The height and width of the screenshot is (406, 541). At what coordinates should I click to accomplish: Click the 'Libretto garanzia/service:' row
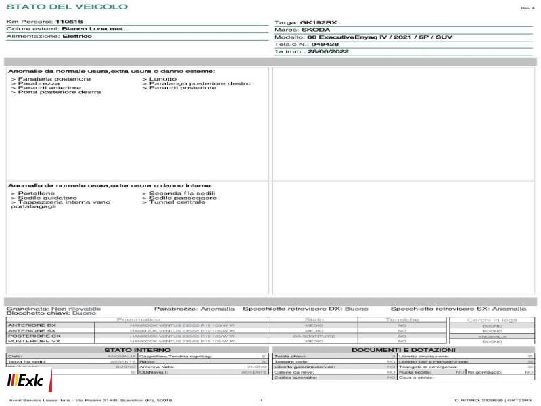coord(334,367)
